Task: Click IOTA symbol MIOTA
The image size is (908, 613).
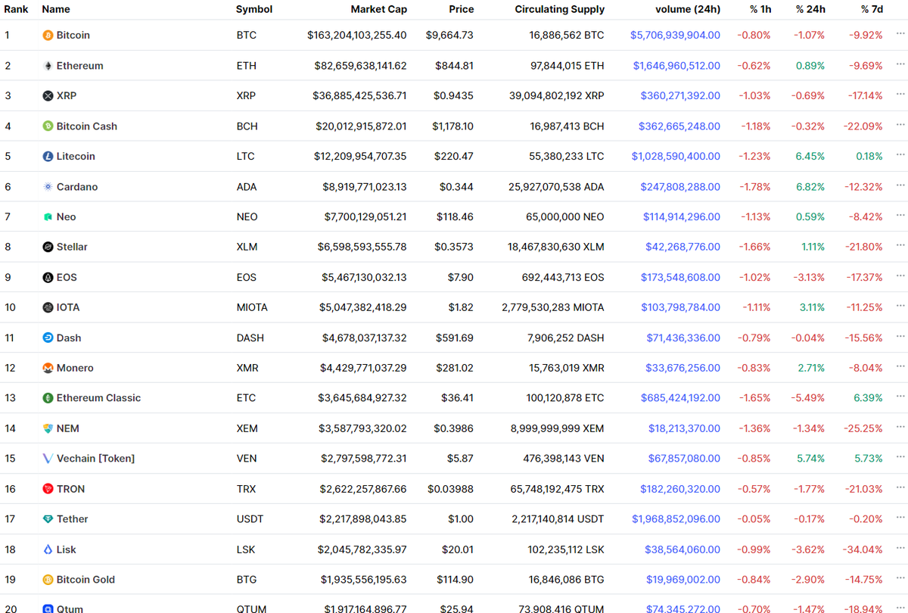Action: [x=252, y=308]
